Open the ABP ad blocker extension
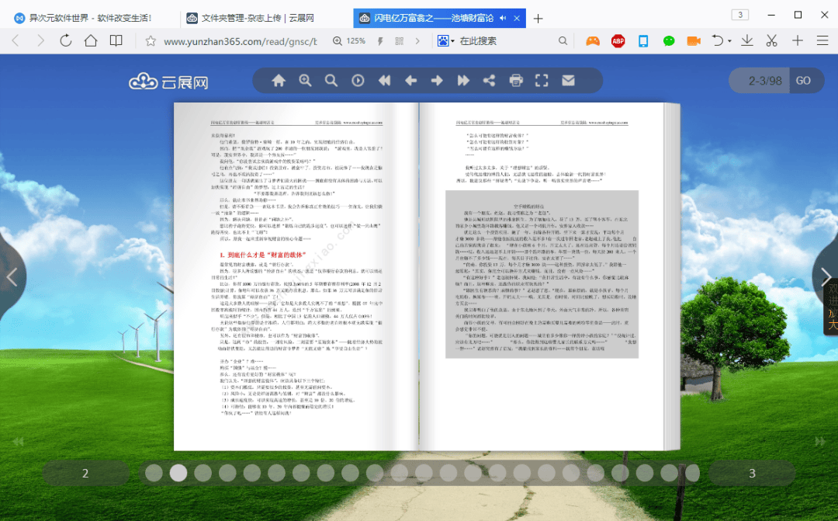 tap(618, 40)
